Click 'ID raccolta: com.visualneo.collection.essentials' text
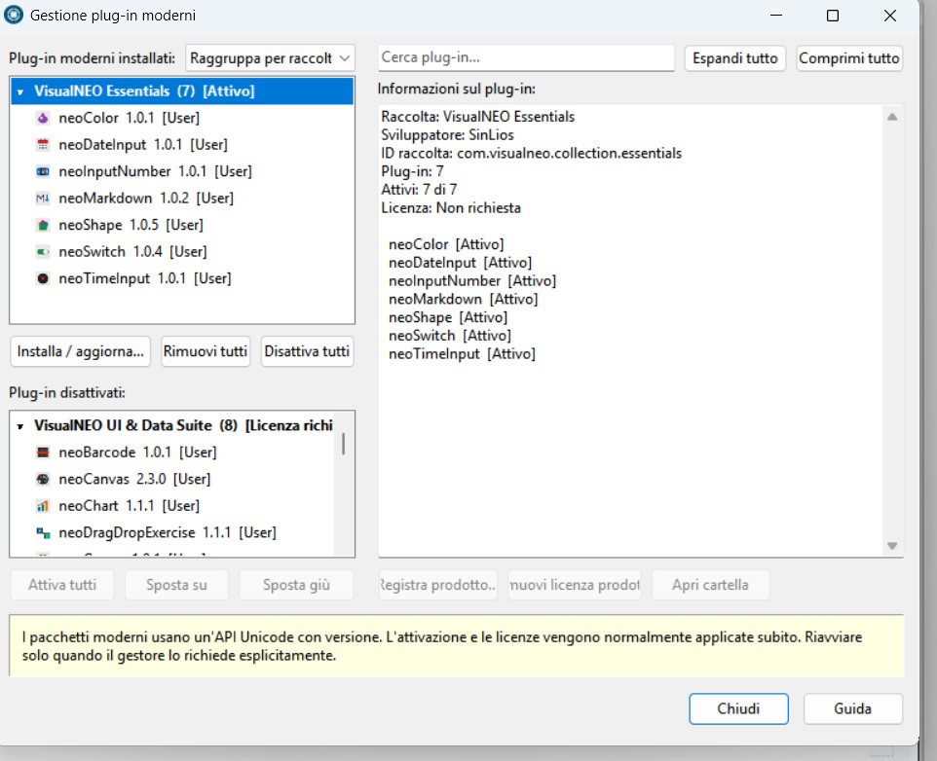Screen dimensions: 937x761 (531, 154)
